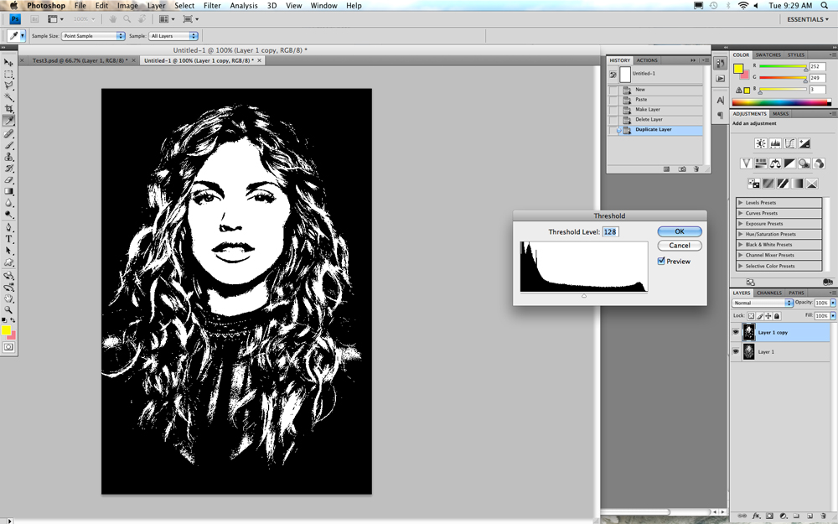
Task: Click the threshold histogram slider handle
Action: [x=583, y=296]
